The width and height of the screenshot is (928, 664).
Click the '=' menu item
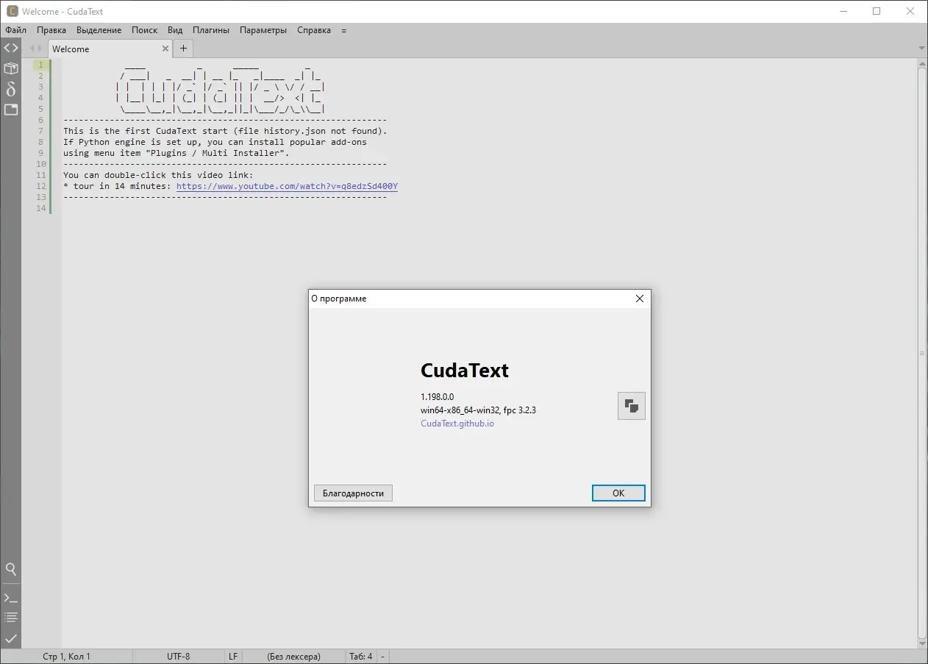(343, 30)
